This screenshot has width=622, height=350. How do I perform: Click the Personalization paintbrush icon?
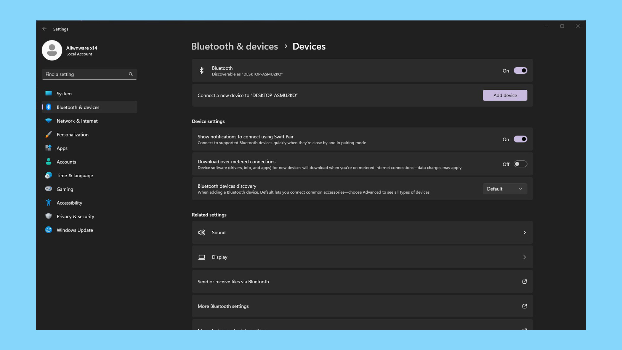pyautogui.click(x=49, y=134)
